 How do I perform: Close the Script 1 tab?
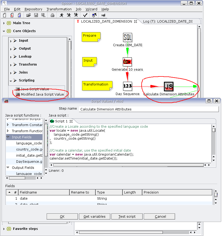coord(71,121)
